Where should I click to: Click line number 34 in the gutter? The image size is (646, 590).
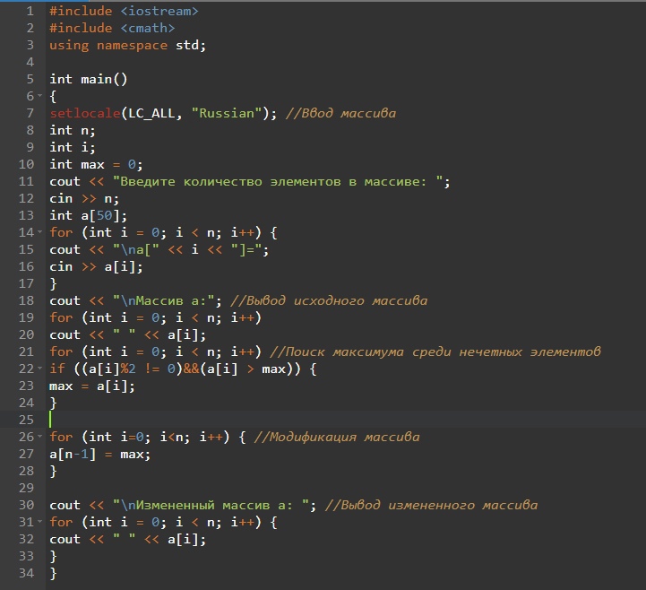click(x=26, y=573)
